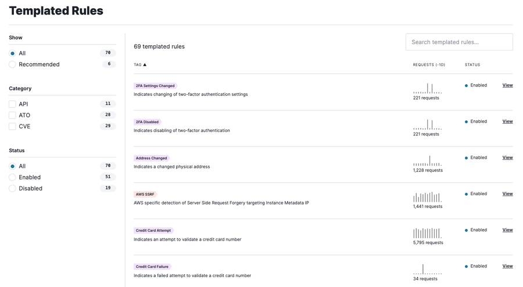Select the Disabled status filter
The width and height of the screenshot is (523, 287).
(x=12, y=188)
